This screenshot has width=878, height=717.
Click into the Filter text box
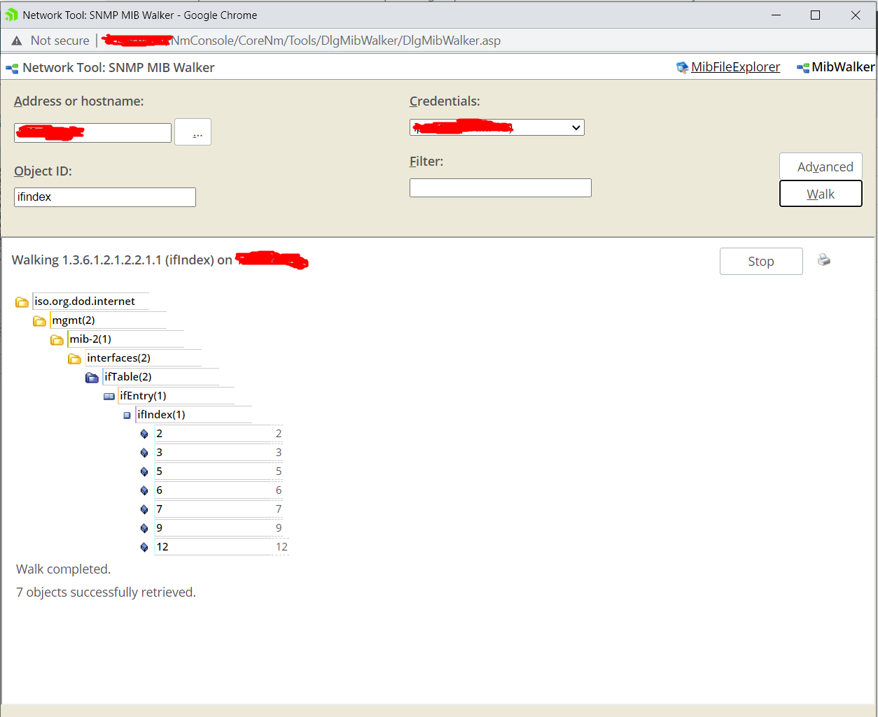(501, 187)
